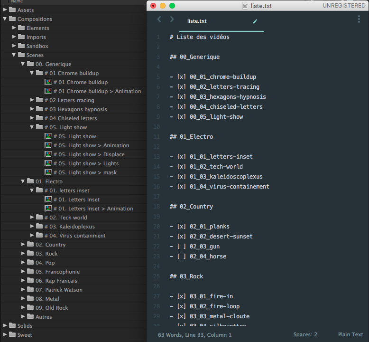Click the checked box of 02_01_planks
The width and height of the screenshot is (369, 342).
(182, 227)
